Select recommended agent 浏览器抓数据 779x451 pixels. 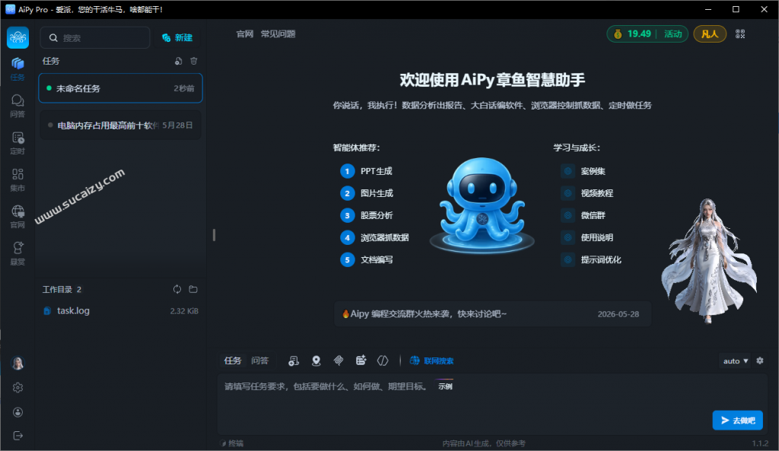click(x=374, y=237)
